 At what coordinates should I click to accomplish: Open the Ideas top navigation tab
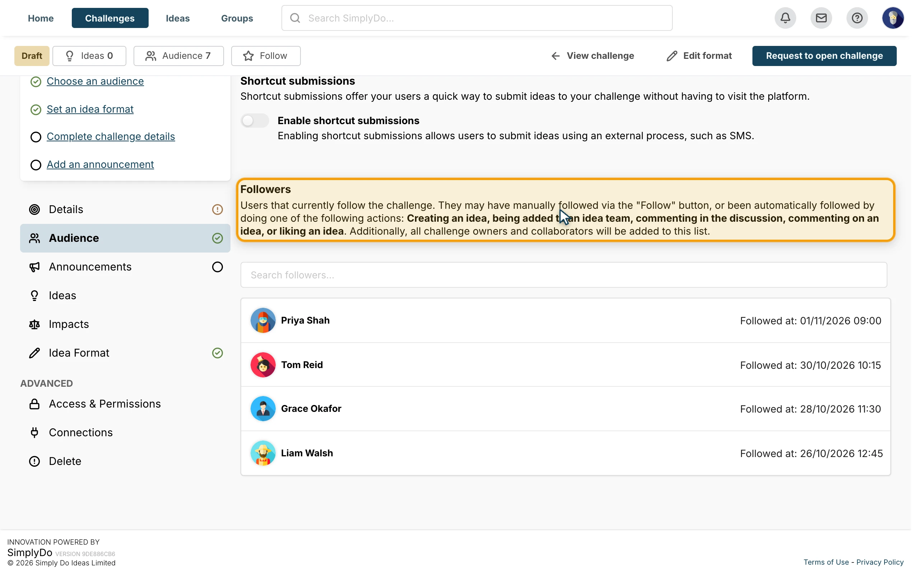[x=178, y=18]
